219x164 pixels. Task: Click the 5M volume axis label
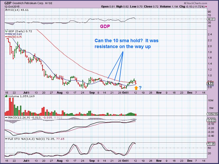211,108
